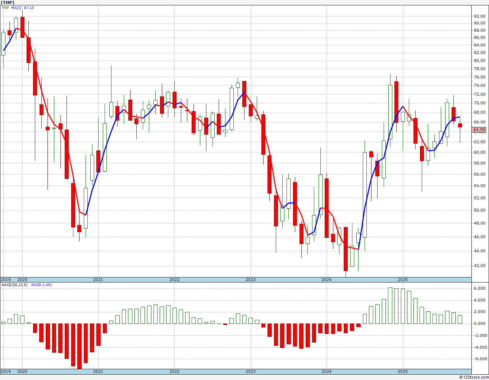
Task: Click 2025 on the MACD panel time axis
Action: click(403, 371)
